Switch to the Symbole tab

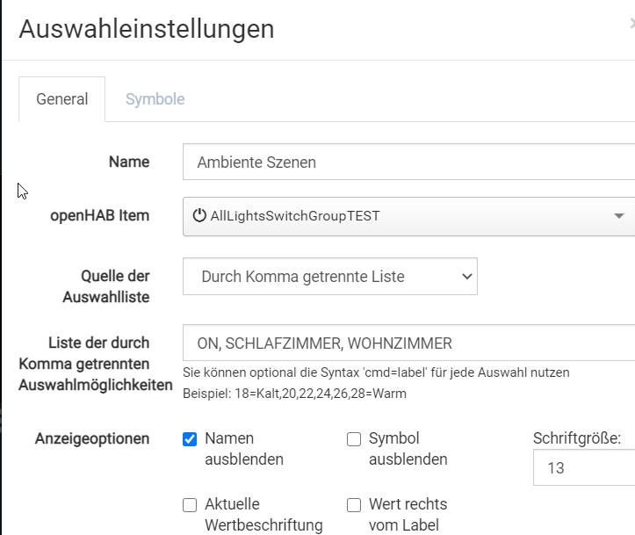pos(155,99)
